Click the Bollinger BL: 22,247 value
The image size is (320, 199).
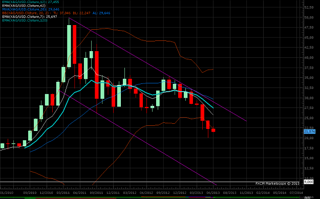81,13
